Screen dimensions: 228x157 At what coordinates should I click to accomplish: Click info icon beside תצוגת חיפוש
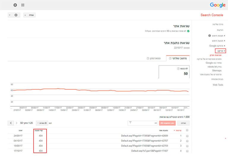point(210,36)
